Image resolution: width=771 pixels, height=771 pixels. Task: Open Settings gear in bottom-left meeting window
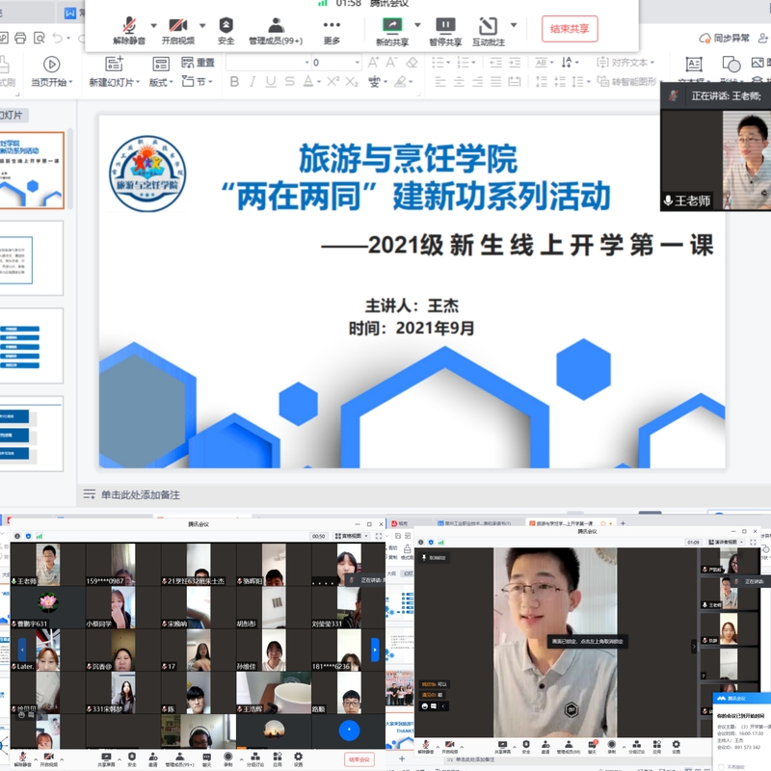click(x=298, y=758)
